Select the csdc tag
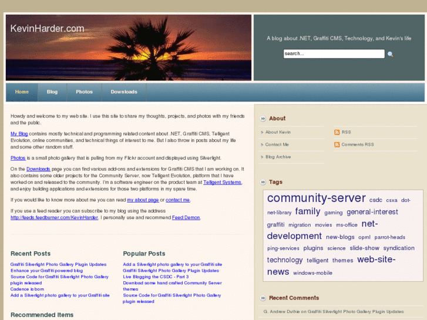 [x=375, y=200]
